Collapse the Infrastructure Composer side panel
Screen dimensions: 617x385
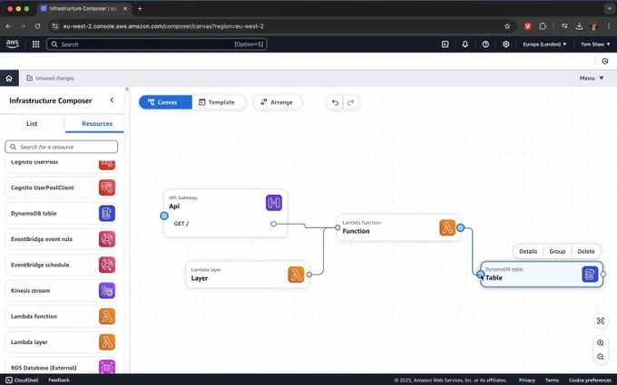112,101
